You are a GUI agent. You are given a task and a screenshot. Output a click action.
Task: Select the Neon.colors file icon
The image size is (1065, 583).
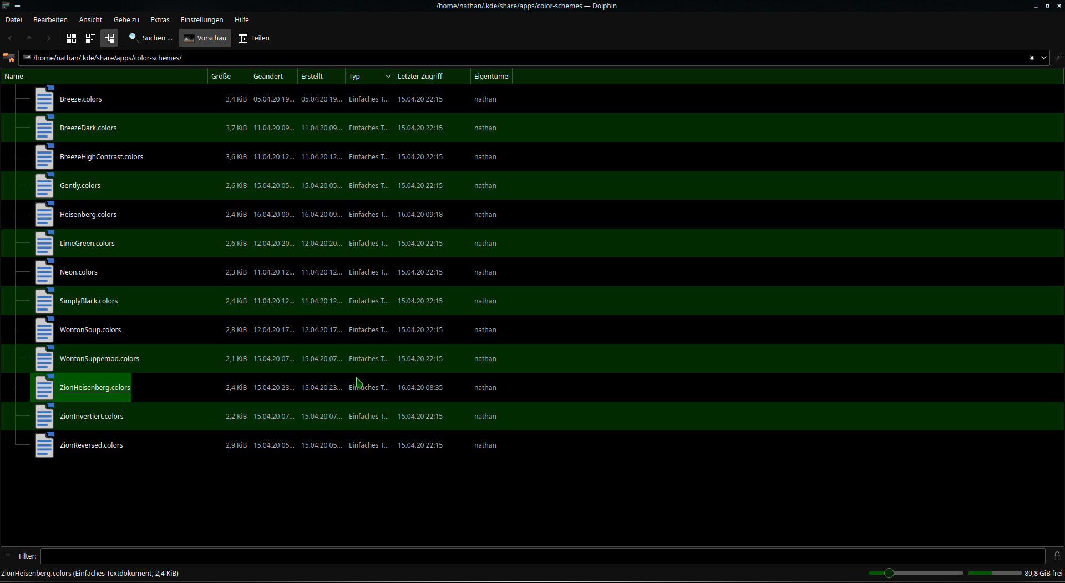(44, 272)
